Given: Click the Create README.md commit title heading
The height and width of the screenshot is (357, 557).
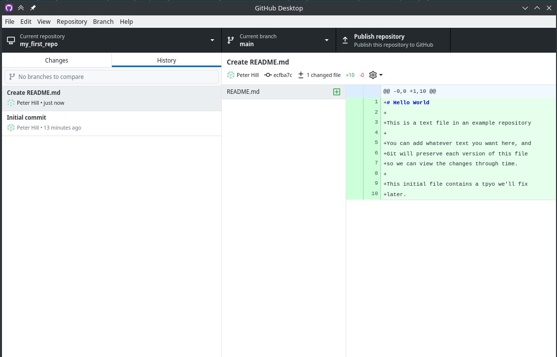Looking at the screenshot, I should pyautogui.click(x=258, y=62).
